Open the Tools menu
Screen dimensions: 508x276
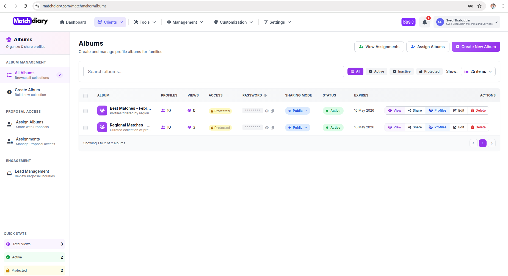[x=145, y=22]
